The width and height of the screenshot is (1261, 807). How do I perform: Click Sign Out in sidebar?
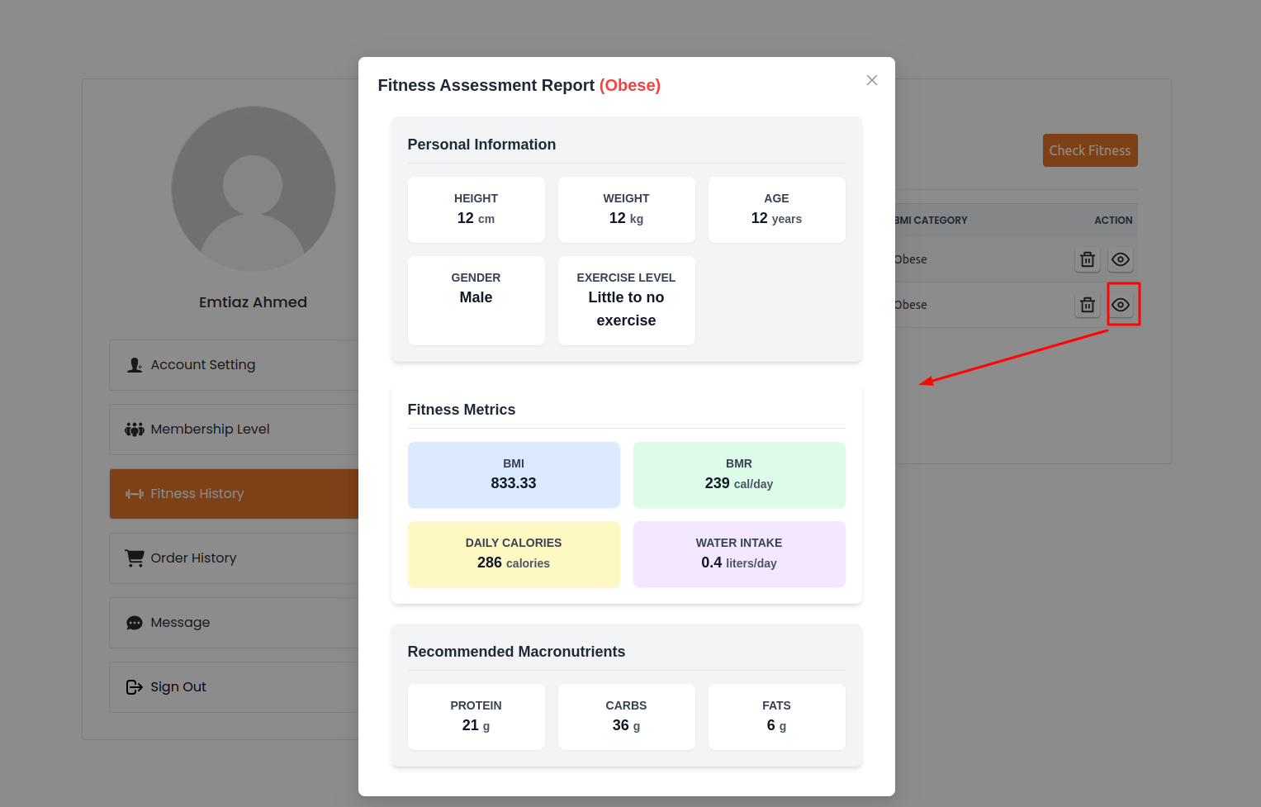click(x=178, y=687)
